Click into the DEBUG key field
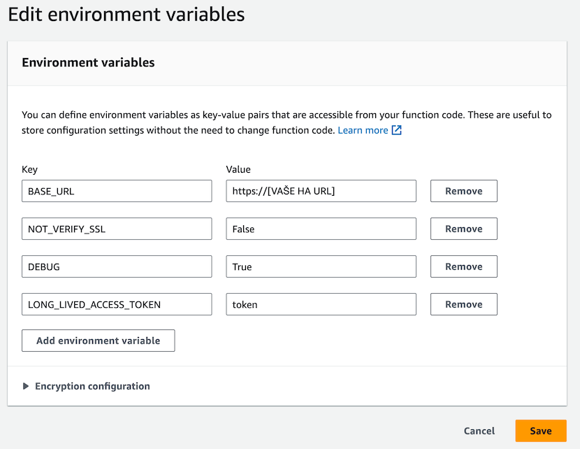 [117, 266]
